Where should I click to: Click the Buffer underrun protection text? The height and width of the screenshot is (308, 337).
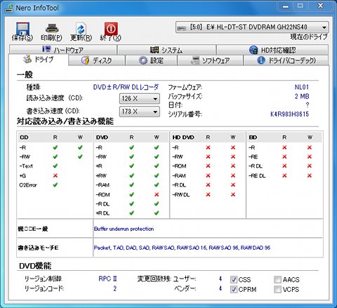pos(124,229)
